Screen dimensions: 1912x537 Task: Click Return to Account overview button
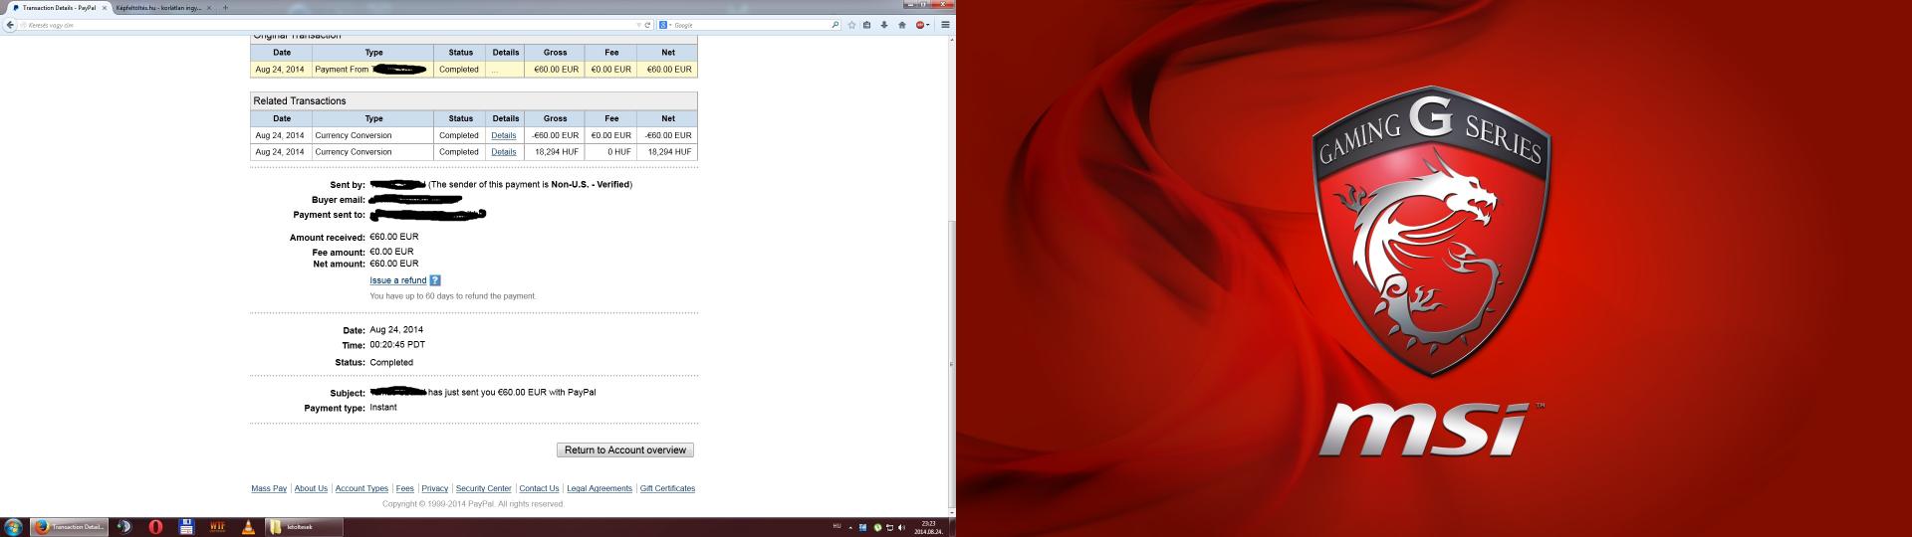[x=625, y=450]
